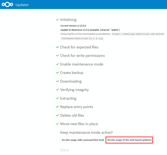The width and height of the screenshot is (167, 155).
Task: Click the nextcloud-12.0.4.zip download URL
Action: tap(112, 36)
